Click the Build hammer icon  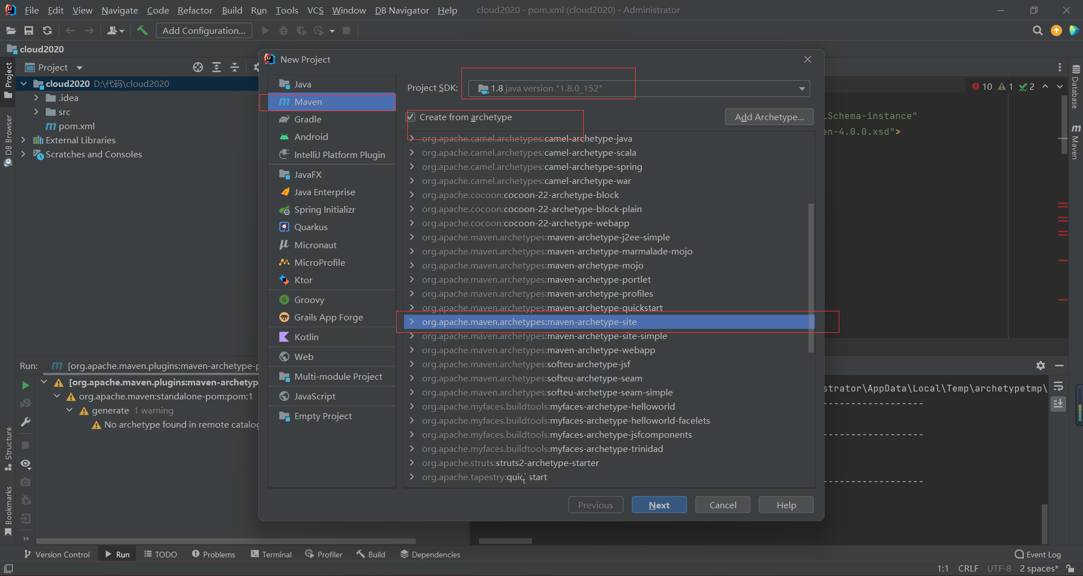pyautogui.click(x=142, y=30)
